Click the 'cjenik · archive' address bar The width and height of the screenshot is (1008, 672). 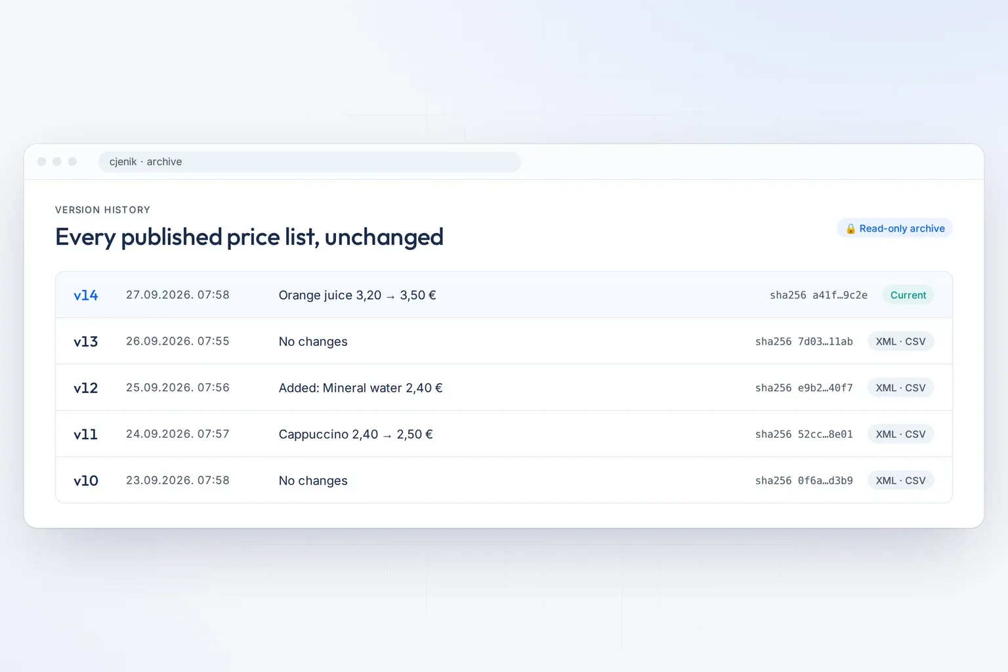(x=310, y=161)
